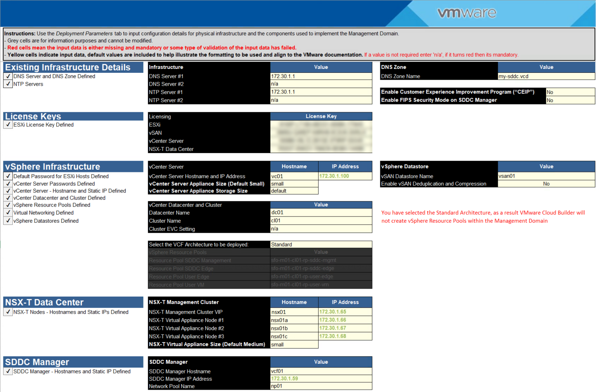
Task: Click the DNS Zone Name field my-sddc.vcd
Action: click(546, 76)
